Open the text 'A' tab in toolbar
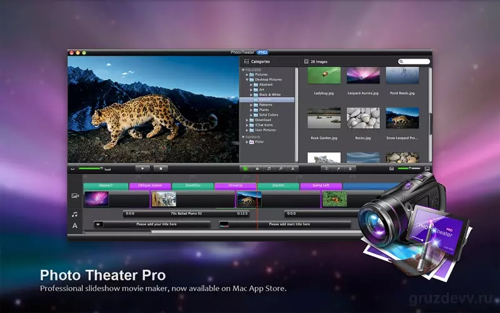 click(x=292, y=168)
